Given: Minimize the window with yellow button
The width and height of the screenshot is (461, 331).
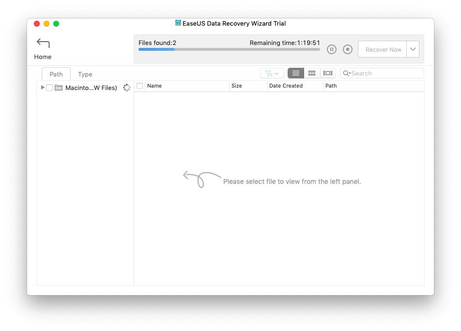Looking at the screenshot, I should 46,24.
